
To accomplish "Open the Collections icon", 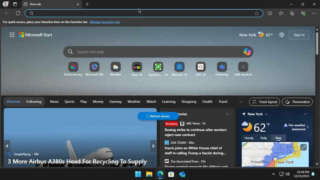I will click(292, 13).
